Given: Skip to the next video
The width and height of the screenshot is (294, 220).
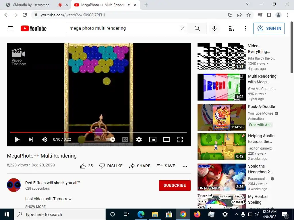Looking at the screenshot, I should coord(31,140).
